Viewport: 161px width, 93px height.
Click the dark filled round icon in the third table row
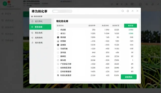(x=58, y=37)
